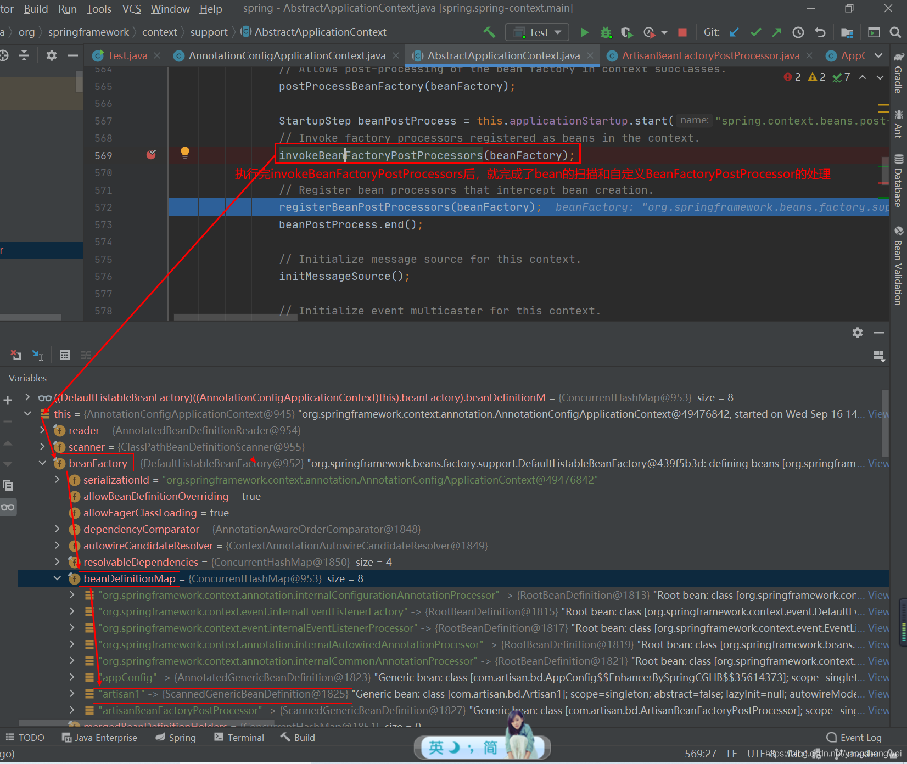
Task: Switch to the AnnotationConfigApplicationContext.java tab
Action: click(x=287, y=56)
